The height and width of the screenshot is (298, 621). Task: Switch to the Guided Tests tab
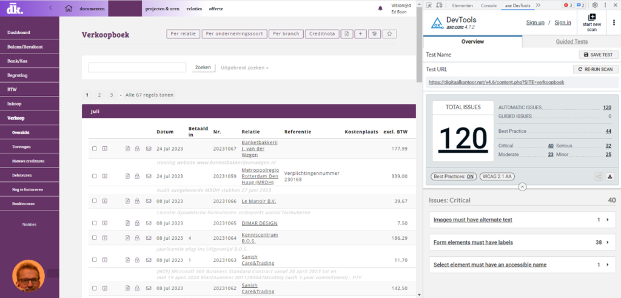coord(571,42)
